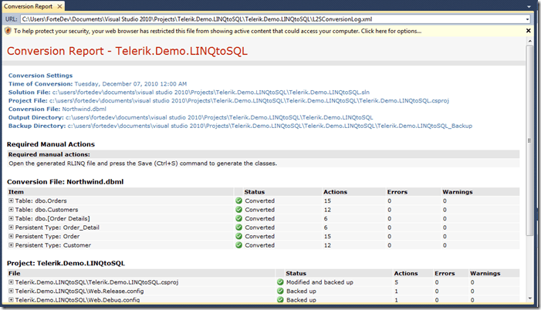Viewport: 541px width, 310px height.
Task: Open the tab list dropdown arrow
Action: pos(529,6)
